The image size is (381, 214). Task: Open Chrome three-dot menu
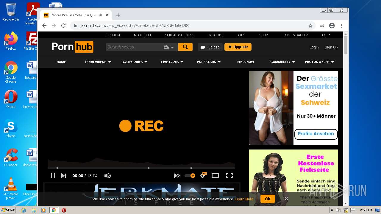pyautogui.click(x=342, y=26)
